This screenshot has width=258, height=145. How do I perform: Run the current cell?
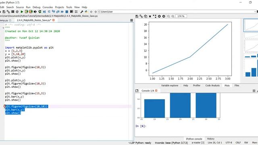26,12
